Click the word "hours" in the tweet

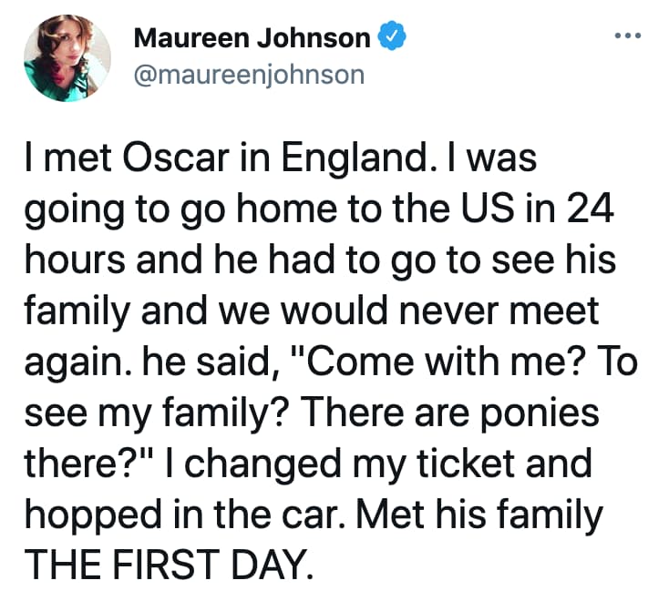tap(71, 263)
